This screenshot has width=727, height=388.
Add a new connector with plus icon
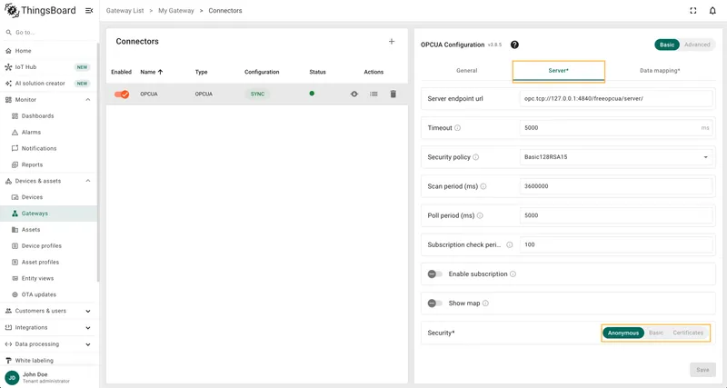pos(392,41)
